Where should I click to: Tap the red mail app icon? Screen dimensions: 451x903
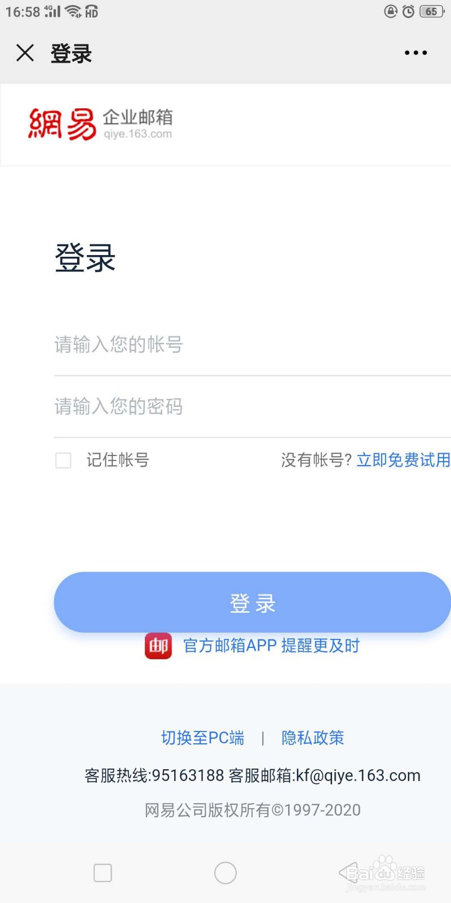click(158, 646)
